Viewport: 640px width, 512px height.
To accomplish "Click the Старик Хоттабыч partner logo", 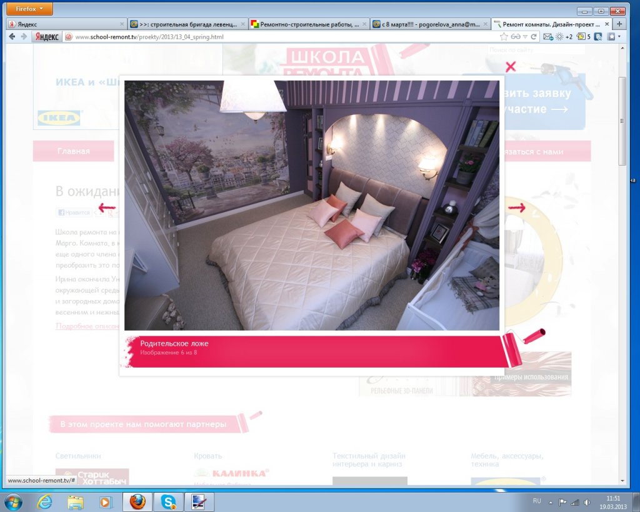I will [x=92, y=477].
